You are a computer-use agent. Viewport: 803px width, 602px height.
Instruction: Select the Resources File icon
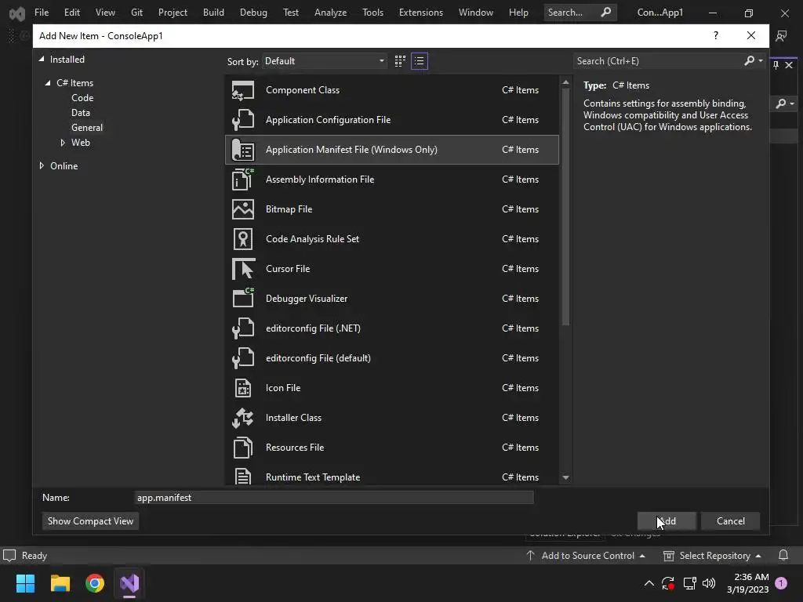[243, 448]
